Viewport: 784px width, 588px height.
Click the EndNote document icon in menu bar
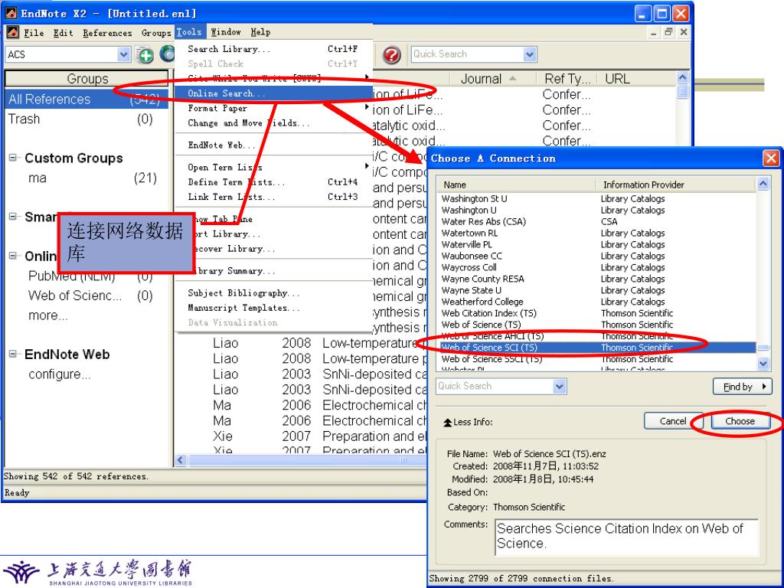12,32
